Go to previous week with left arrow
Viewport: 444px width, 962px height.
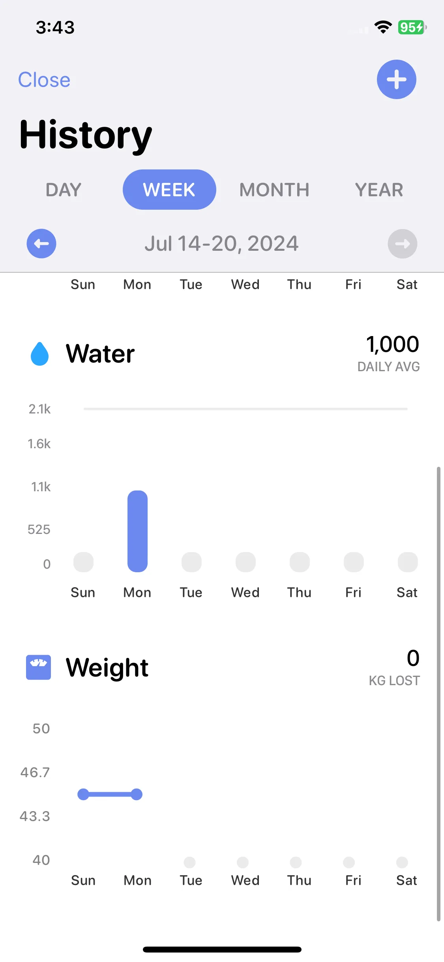[x=41, y=244]
